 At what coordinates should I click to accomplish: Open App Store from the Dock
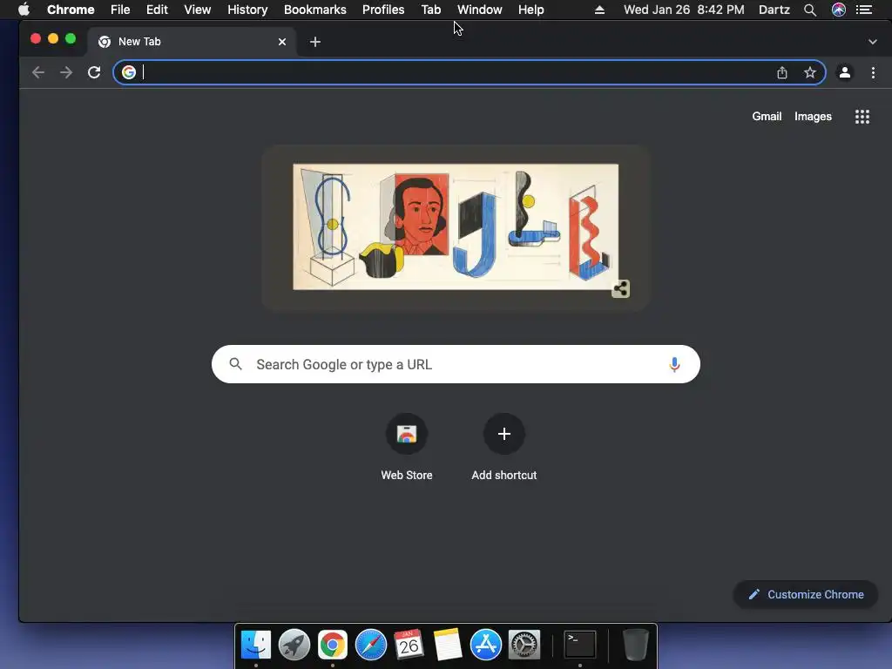486,645
